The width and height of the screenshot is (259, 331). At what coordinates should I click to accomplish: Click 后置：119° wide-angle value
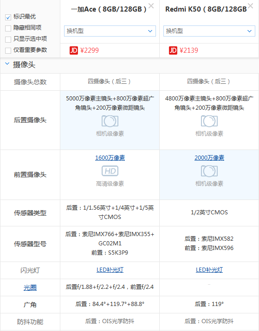point(209,304)
